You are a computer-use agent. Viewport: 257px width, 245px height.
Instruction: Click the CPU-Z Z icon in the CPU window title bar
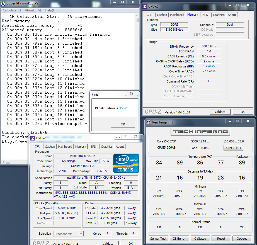33,138
